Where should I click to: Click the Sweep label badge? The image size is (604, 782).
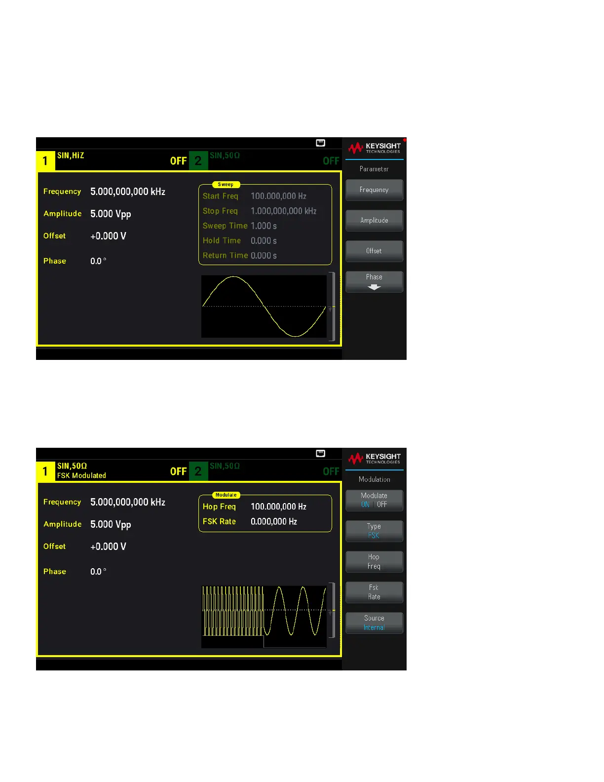pos(226,184)
